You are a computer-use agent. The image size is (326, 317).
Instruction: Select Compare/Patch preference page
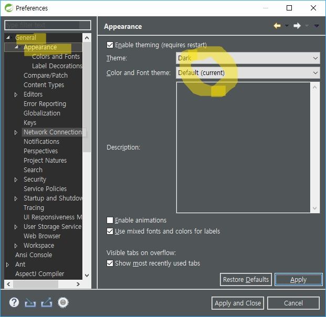click(x=46, y=75)
